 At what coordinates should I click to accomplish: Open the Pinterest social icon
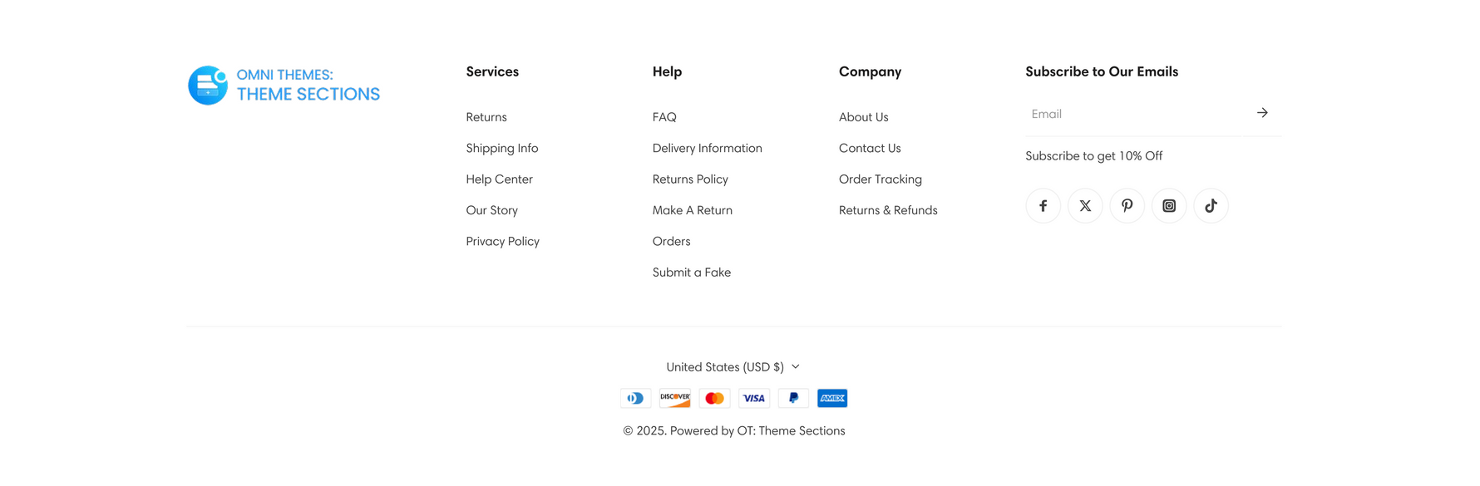pos(1127,206)
